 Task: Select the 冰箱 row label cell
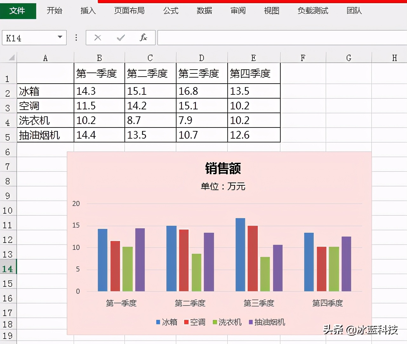tap(45, 91)
